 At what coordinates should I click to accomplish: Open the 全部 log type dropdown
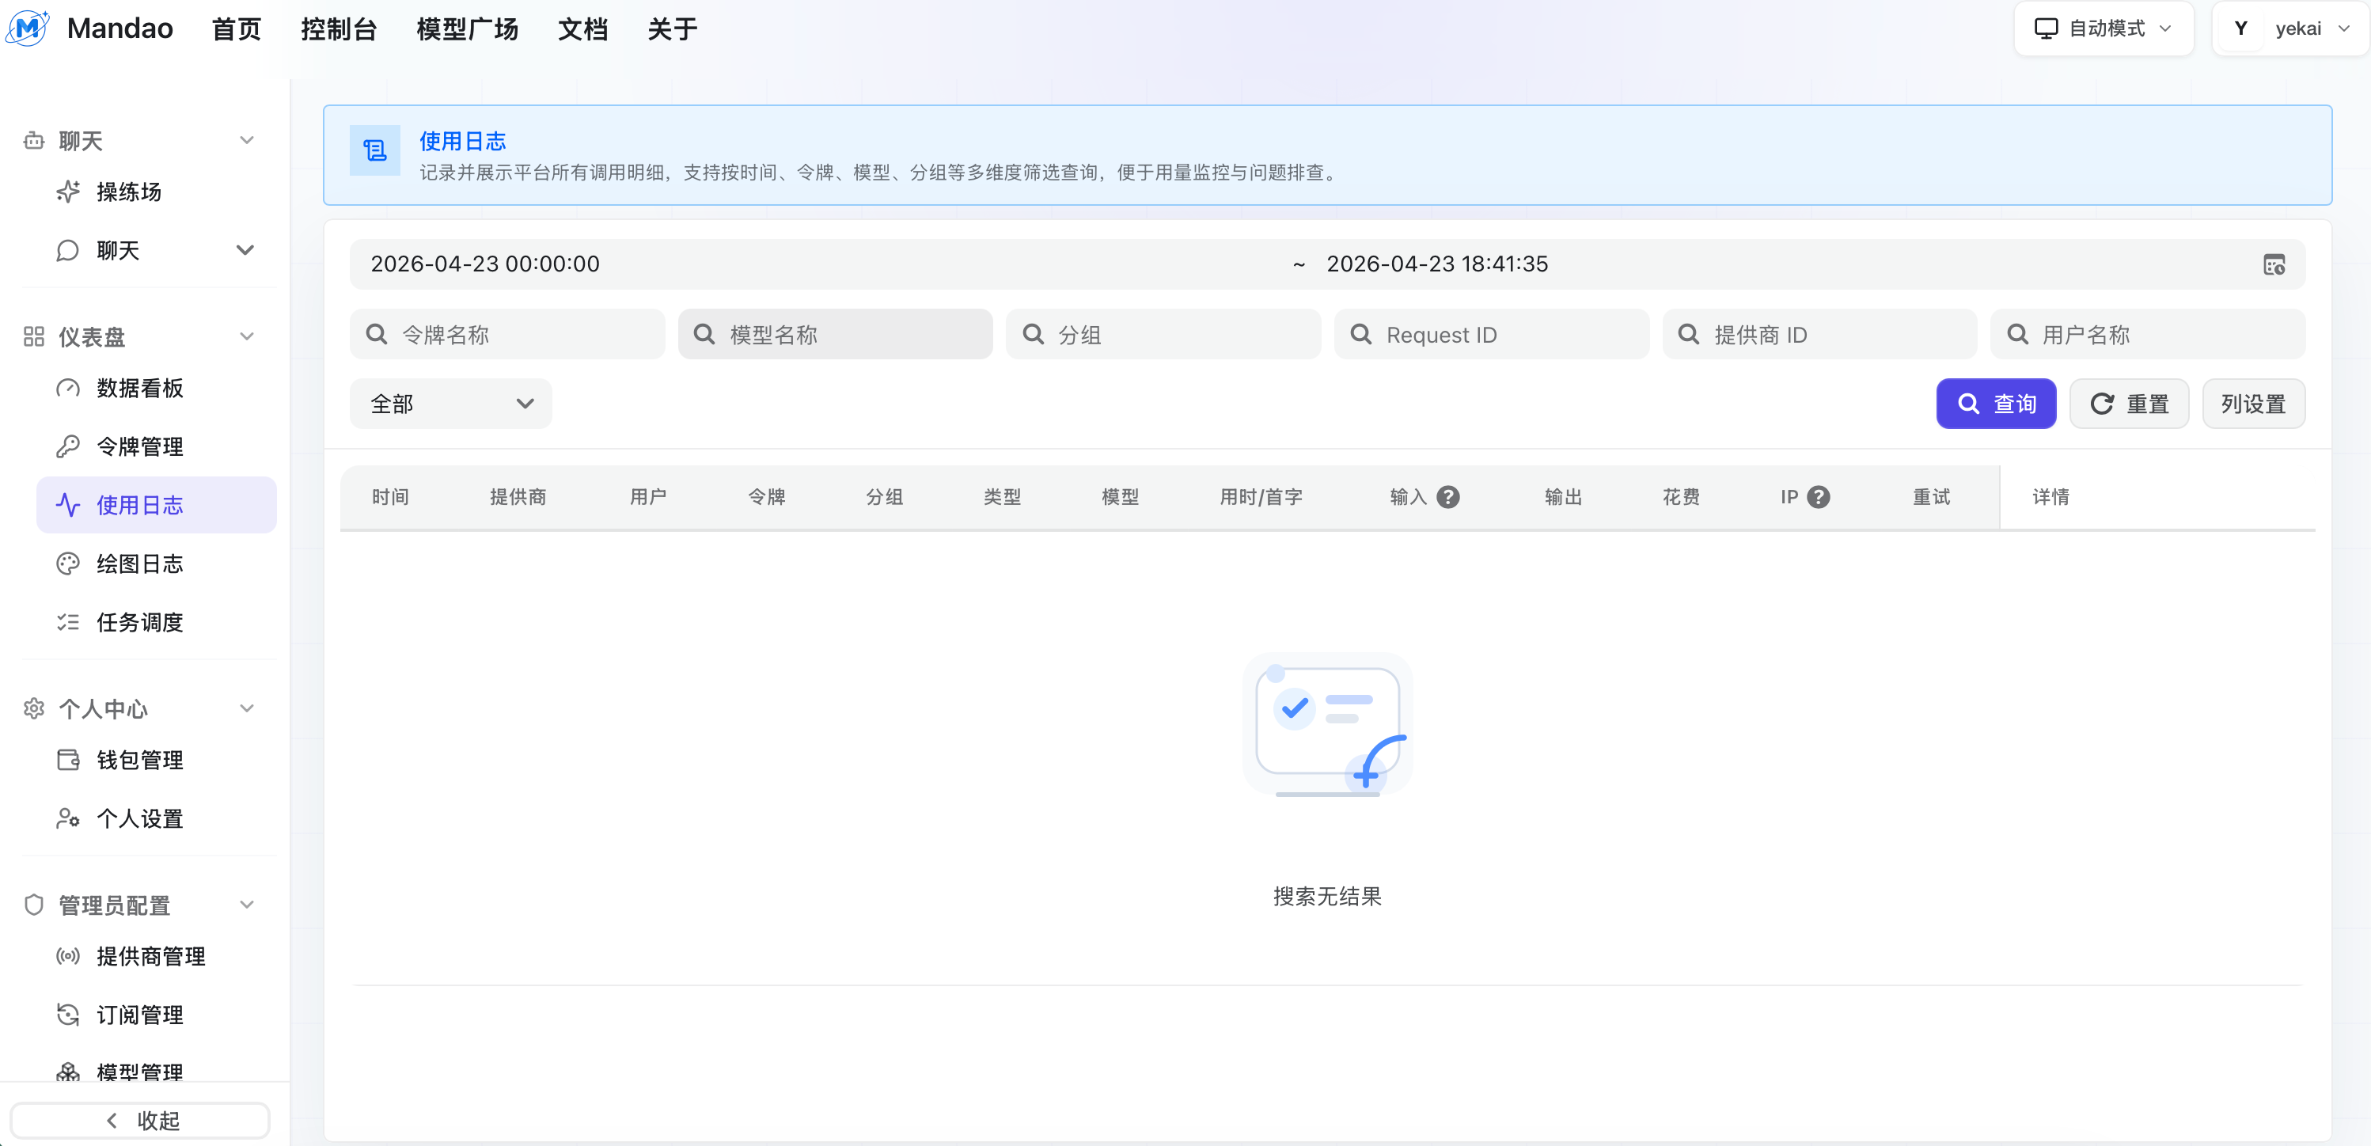[451, 404]
